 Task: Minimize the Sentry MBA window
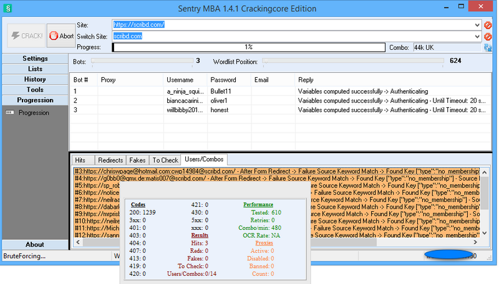tap(446, 7)
